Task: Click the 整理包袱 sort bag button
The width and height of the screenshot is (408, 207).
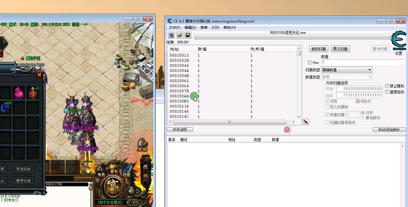Action: pos(24,181)
